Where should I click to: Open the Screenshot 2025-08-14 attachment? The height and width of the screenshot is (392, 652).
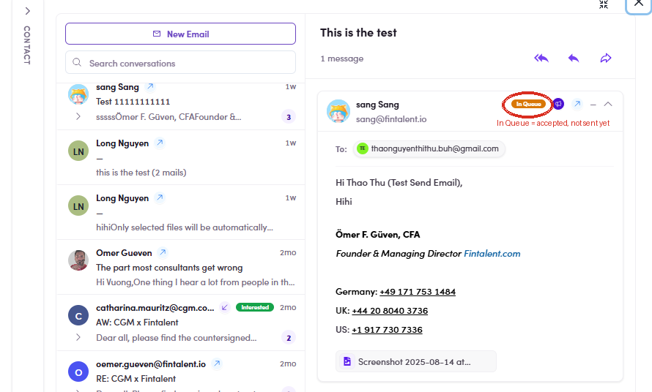[416, 361]
